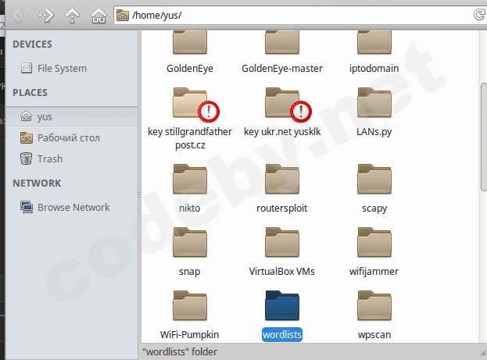Open Рабочий стол in the sidebar
The image size is (487, 360).
60,137
